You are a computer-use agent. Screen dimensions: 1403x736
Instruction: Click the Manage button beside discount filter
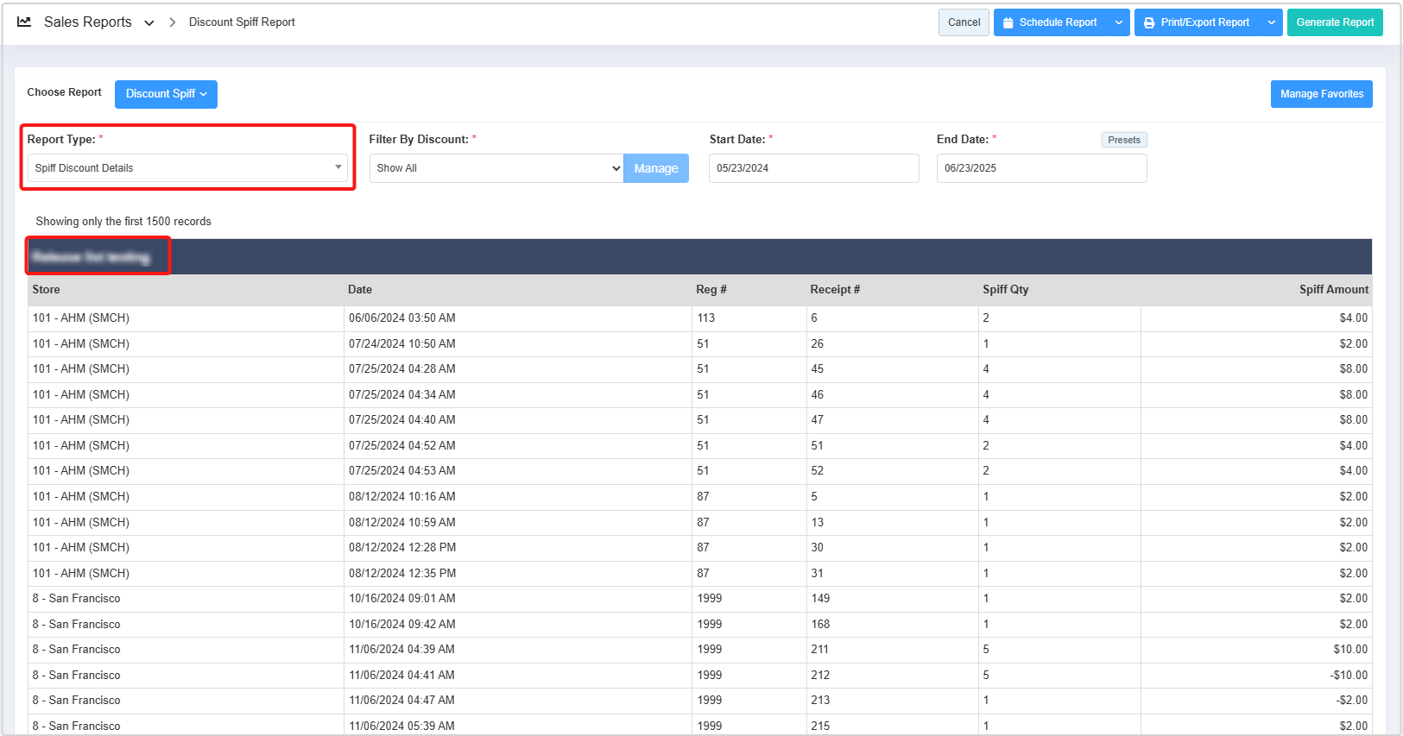pos(656,168)
